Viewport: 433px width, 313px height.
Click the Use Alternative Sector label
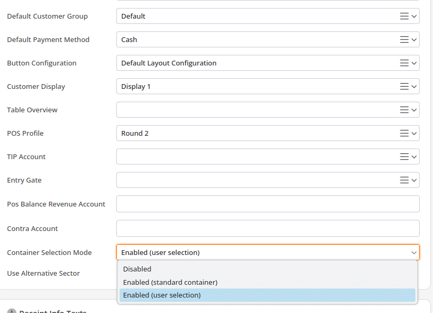[43, 274]
